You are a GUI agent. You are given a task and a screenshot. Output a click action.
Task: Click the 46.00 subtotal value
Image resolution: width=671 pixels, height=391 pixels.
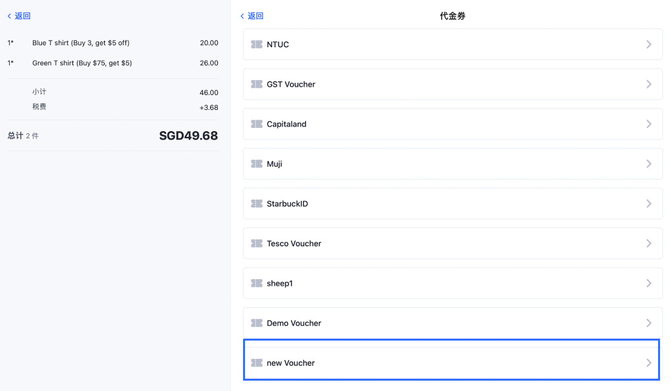coord(209,92)
